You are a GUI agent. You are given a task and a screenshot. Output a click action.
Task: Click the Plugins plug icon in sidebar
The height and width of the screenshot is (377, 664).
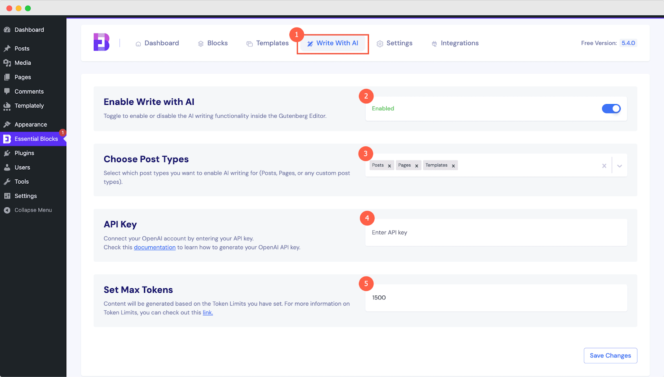7,153
